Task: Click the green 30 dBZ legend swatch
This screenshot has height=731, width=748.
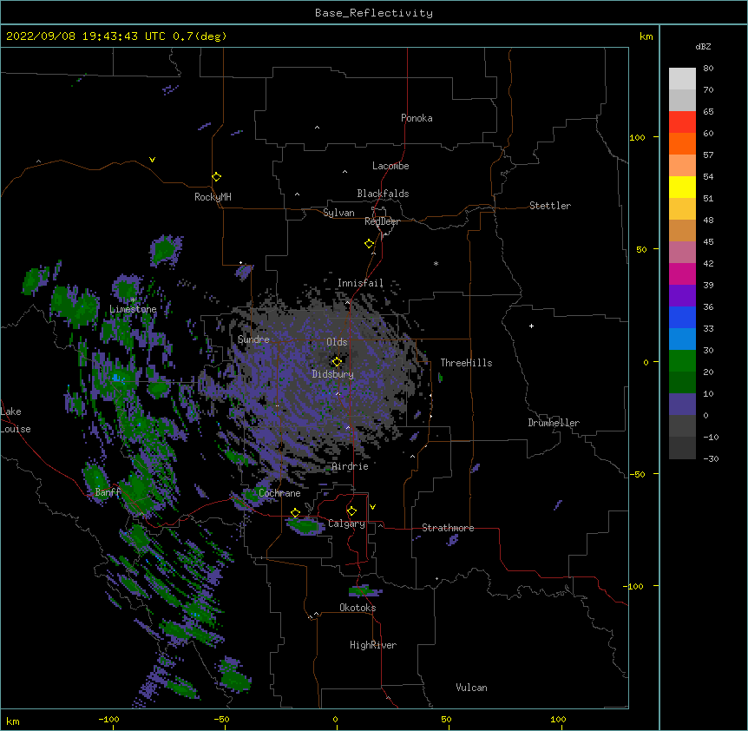Action: click(x=682, y=361)
